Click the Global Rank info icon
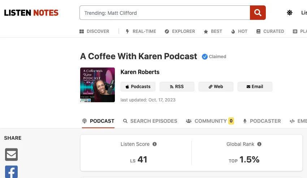The width and height of the screenshot is (307, 178). click(259, 144)
